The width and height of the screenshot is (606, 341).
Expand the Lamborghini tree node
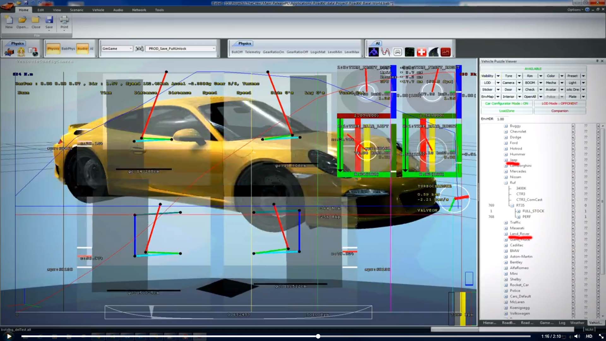pos(506,166)
